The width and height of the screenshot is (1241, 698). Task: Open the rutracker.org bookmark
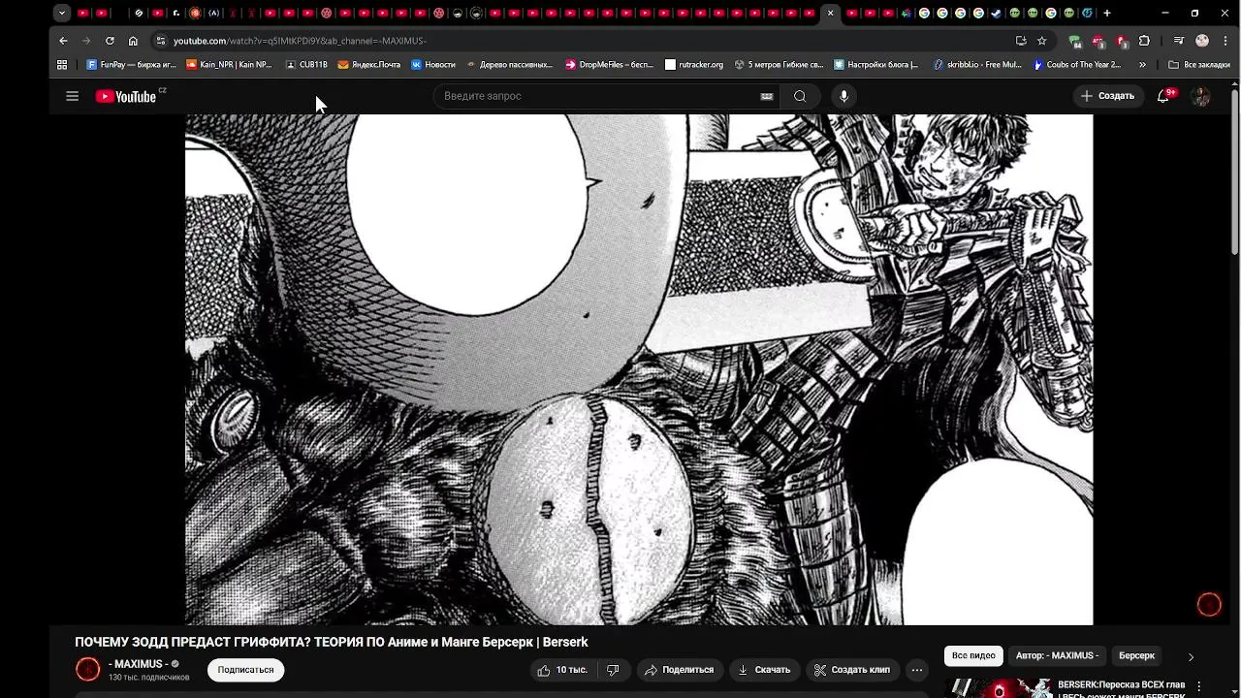[694, 65]
